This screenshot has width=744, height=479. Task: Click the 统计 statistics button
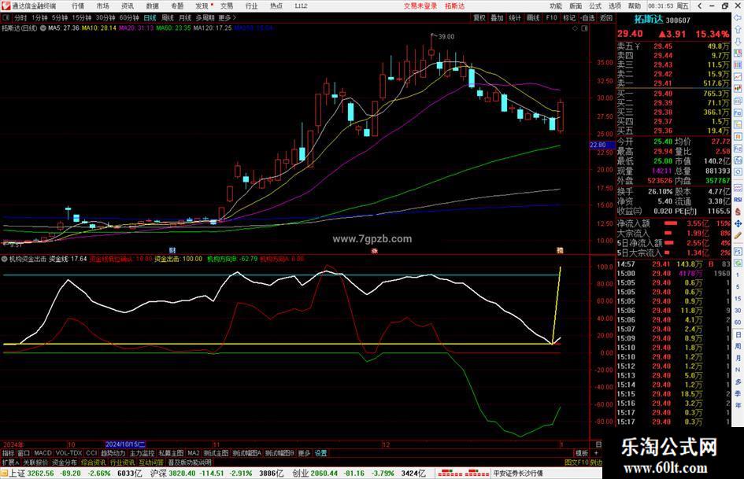pyautogui.click(x=515, y=17)
